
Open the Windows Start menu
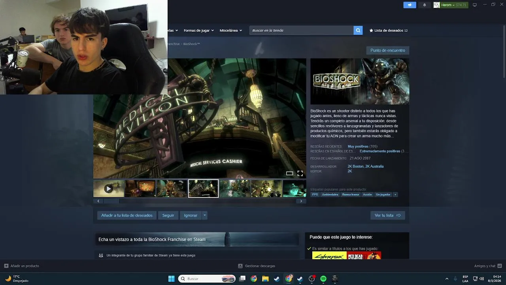[171, 279]
